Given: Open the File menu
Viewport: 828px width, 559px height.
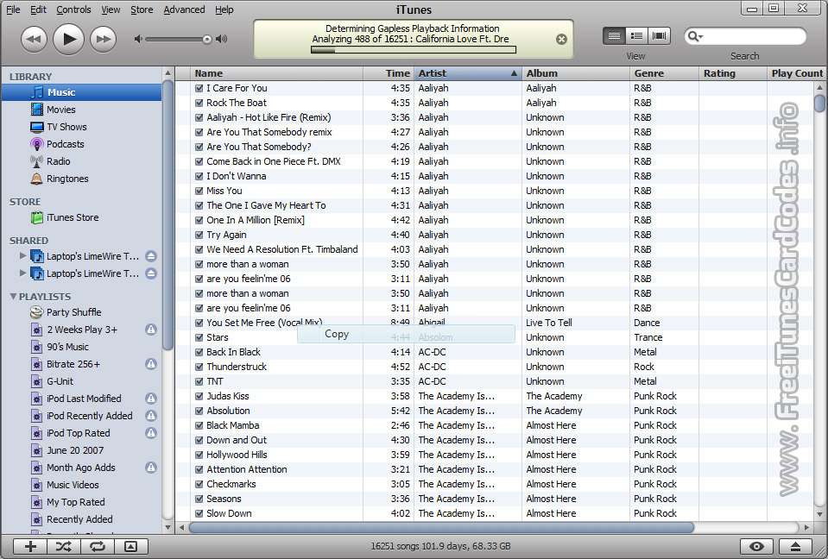Looking at the screenshot, I should [x=13, y=9].
